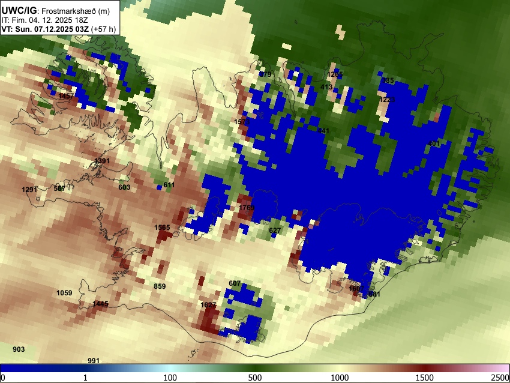510x383 pixels.
Task: Click the VT: Sun. 07.12.2025 03Z line
Action: [x=59, y=29]
